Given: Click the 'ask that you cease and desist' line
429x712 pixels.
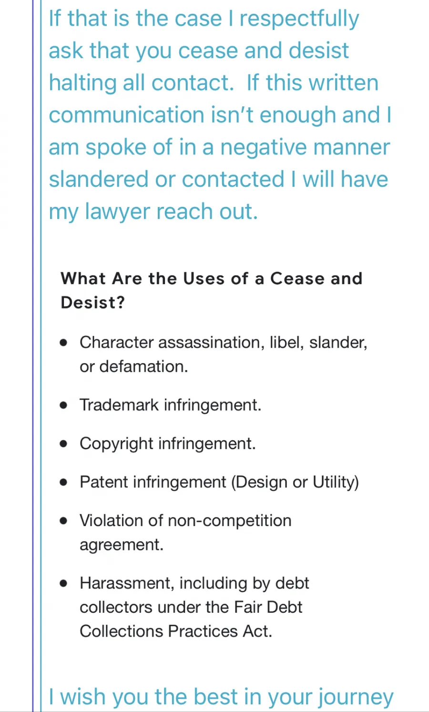Looking at the screenshot, I should 199,51.
